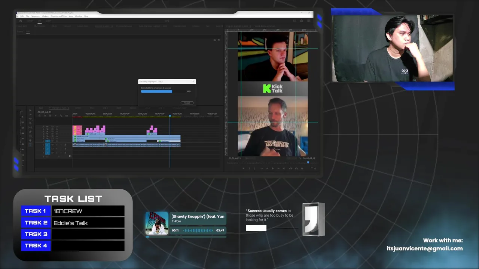Open the Markers menu
The image size is (479, 269).
coord(45,16)
